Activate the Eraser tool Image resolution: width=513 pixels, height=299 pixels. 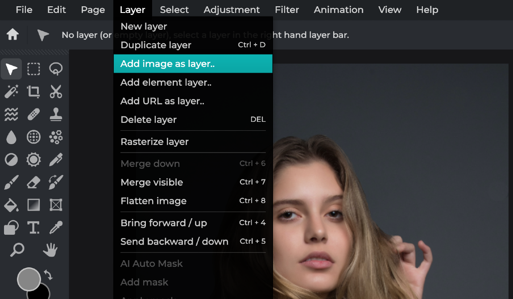(33, 182)
